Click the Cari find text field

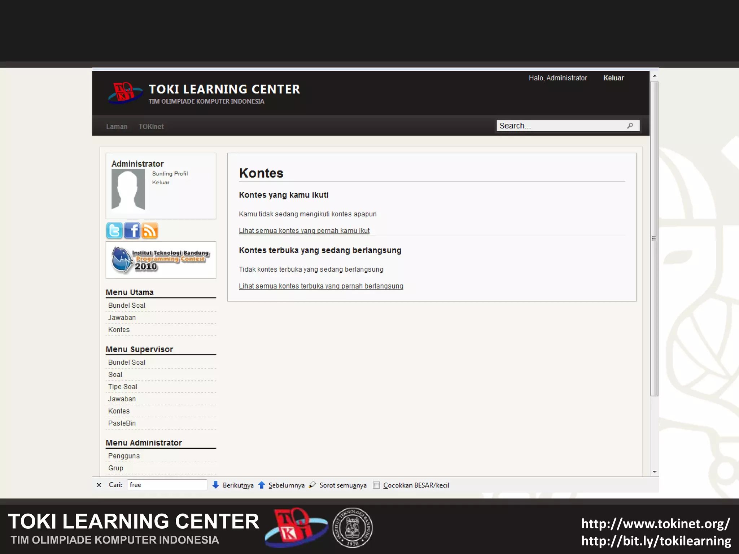(x=167, y=485)
